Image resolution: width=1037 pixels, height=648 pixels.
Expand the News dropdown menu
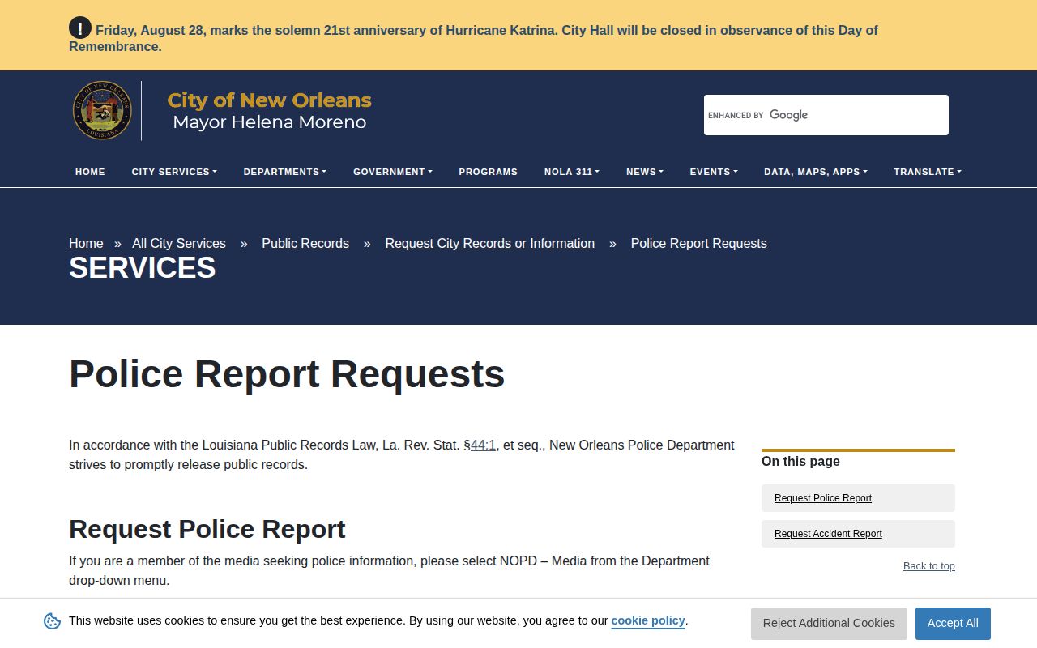point(645,172)
